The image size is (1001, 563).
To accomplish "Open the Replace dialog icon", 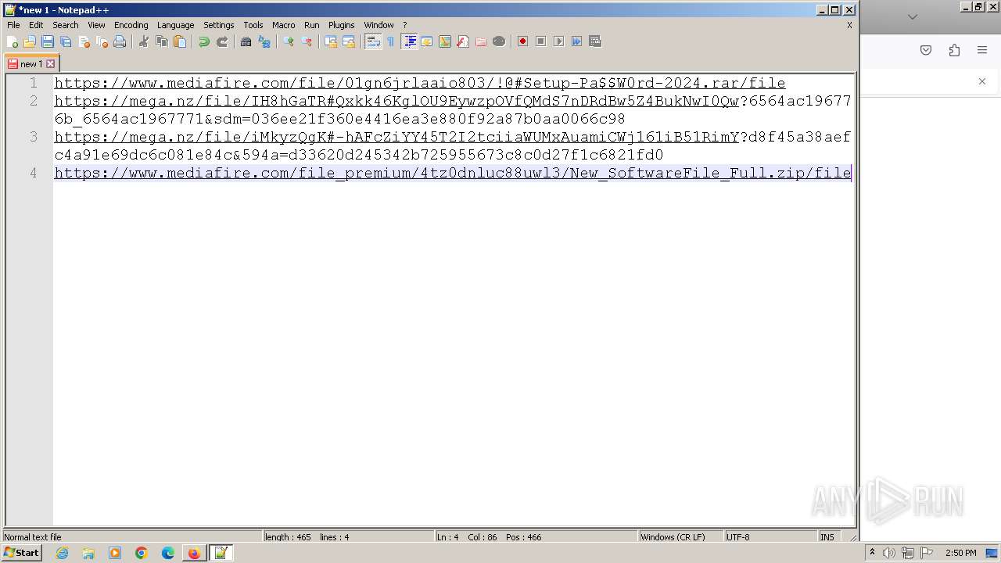I will (x=264, y=41).
